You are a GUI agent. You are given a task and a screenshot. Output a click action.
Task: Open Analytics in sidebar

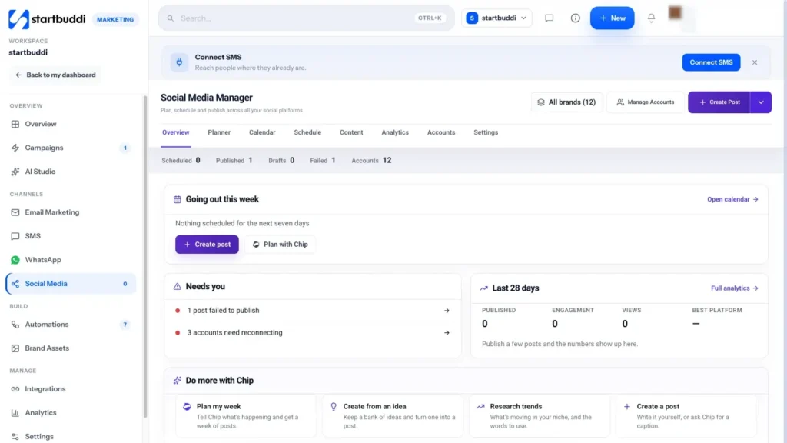(70, 413)
